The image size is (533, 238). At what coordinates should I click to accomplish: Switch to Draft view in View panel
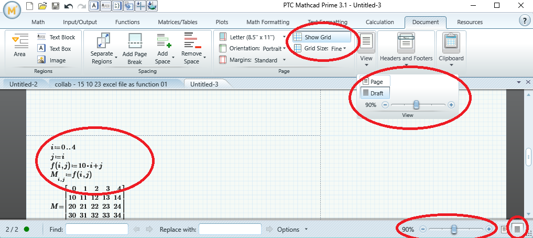(375, 93)
